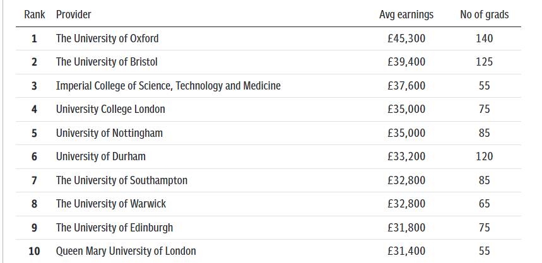Click The University of Southampton name

click(x=122, y=180)
